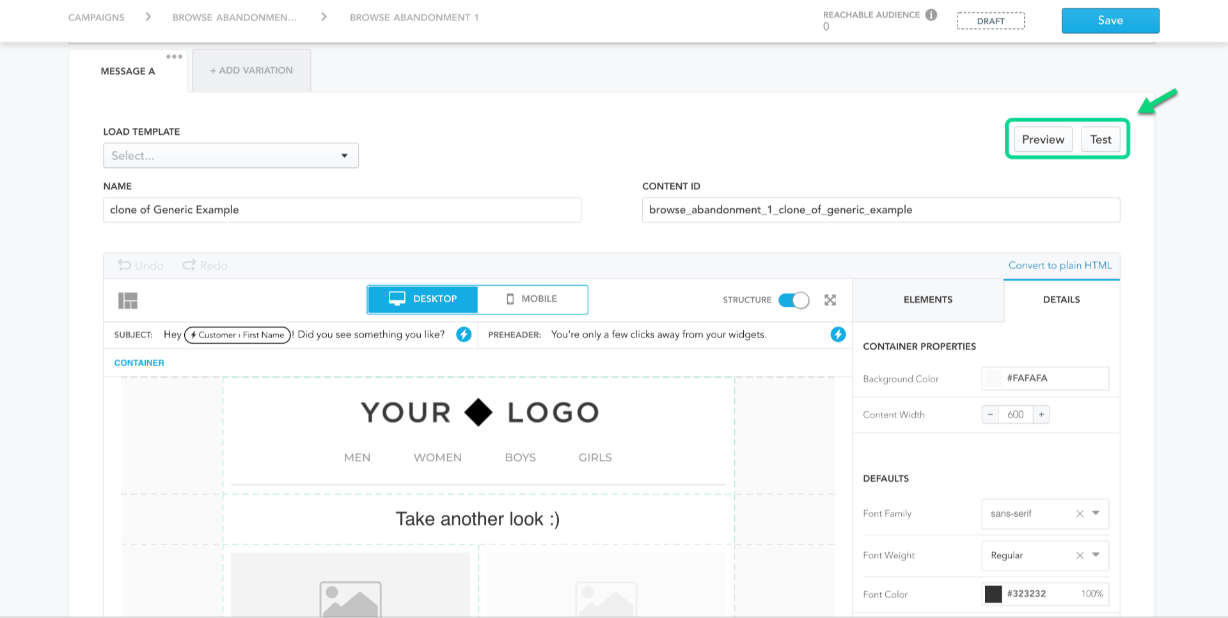The image size is (1228, 618).
Task: Click the Redo arrow icon
Action: [189, 265]
